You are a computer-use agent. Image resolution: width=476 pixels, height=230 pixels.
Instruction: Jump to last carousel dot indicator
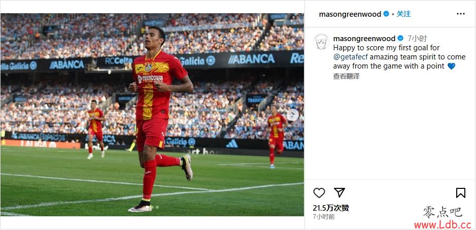[x=157, y=207]
